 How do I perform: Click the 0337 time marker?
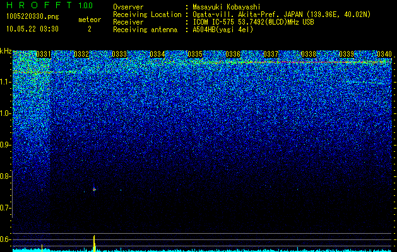[x=271, y=54]
